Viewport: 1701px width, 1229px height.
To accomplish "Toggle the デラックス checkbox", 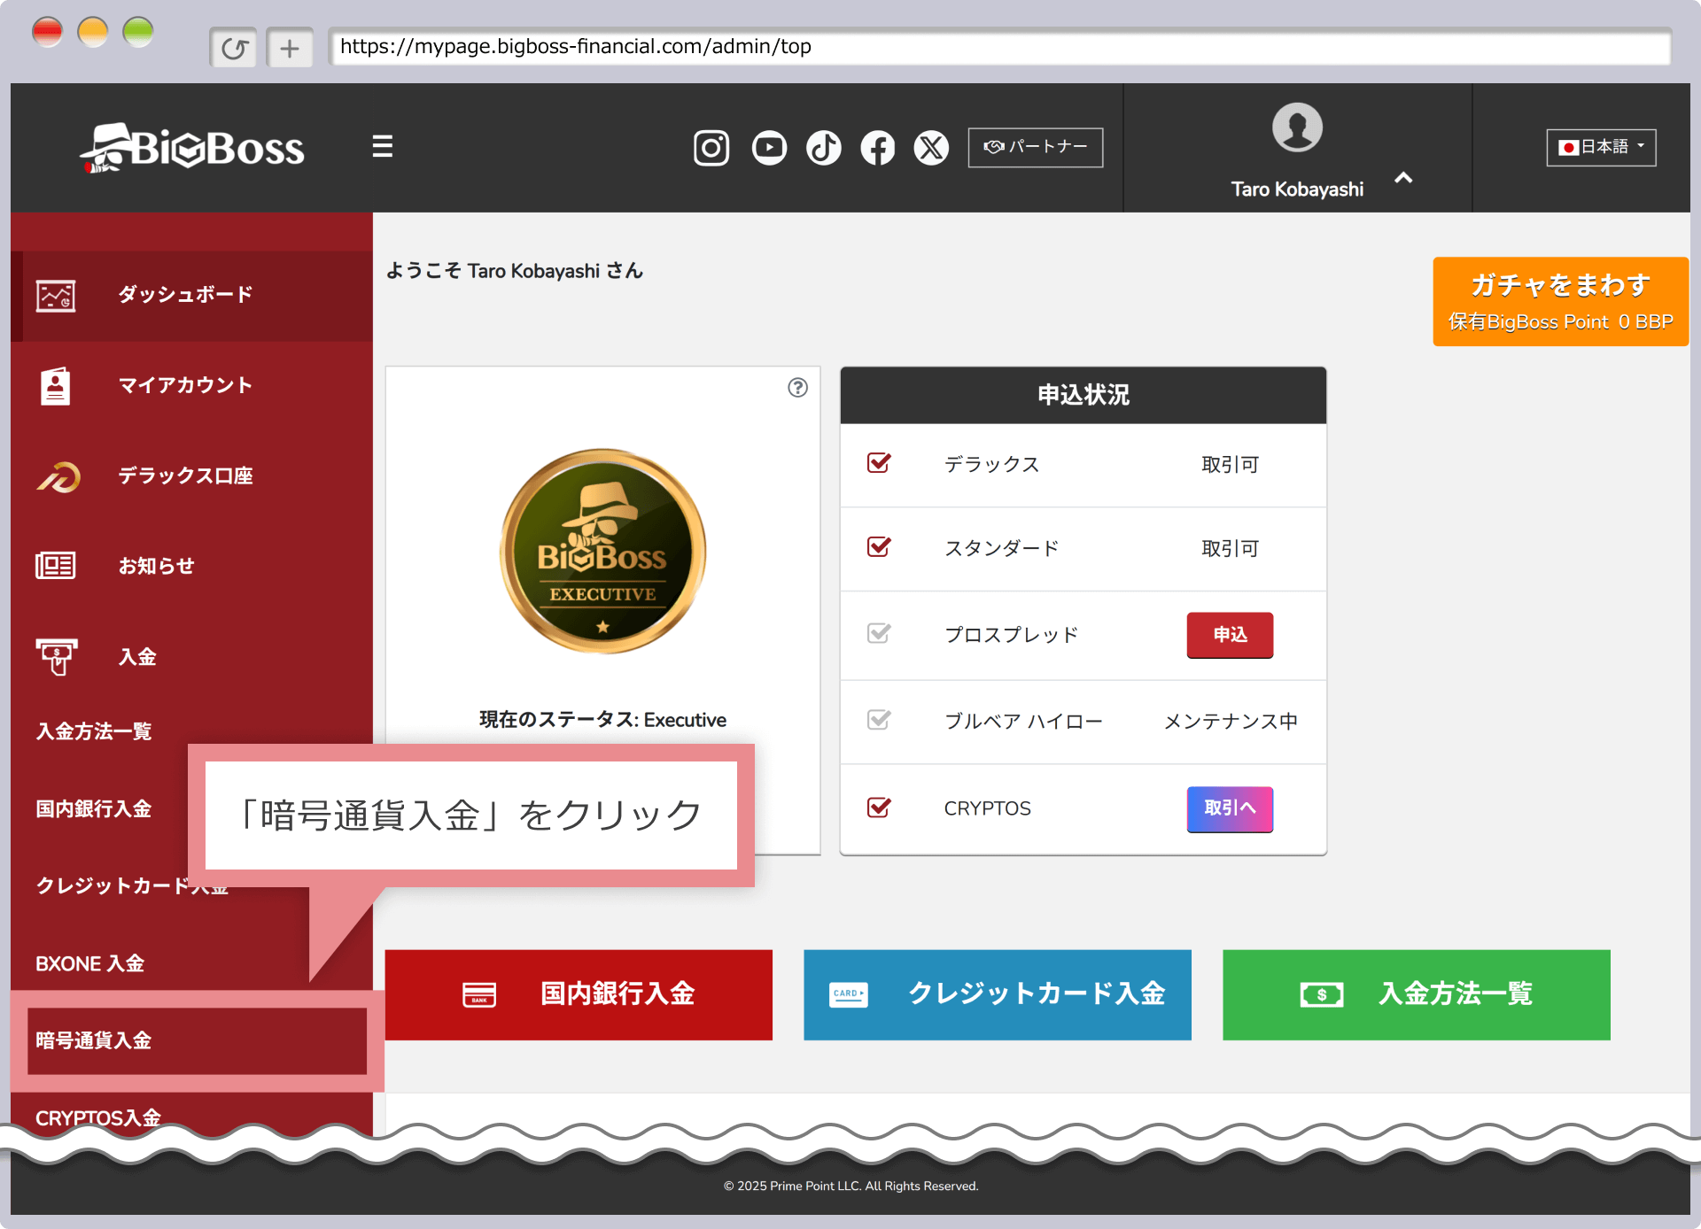I will [x=879, y=463].
